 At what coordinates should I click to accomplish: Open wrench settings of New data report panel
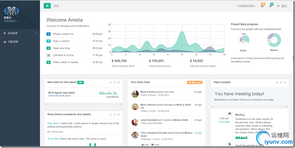[115, 82]
